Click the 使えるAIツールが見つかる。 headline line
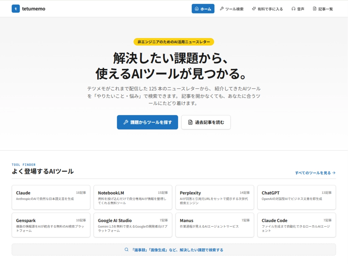The width and height of the screenshot is (348, 264). [x=171, y=74]
